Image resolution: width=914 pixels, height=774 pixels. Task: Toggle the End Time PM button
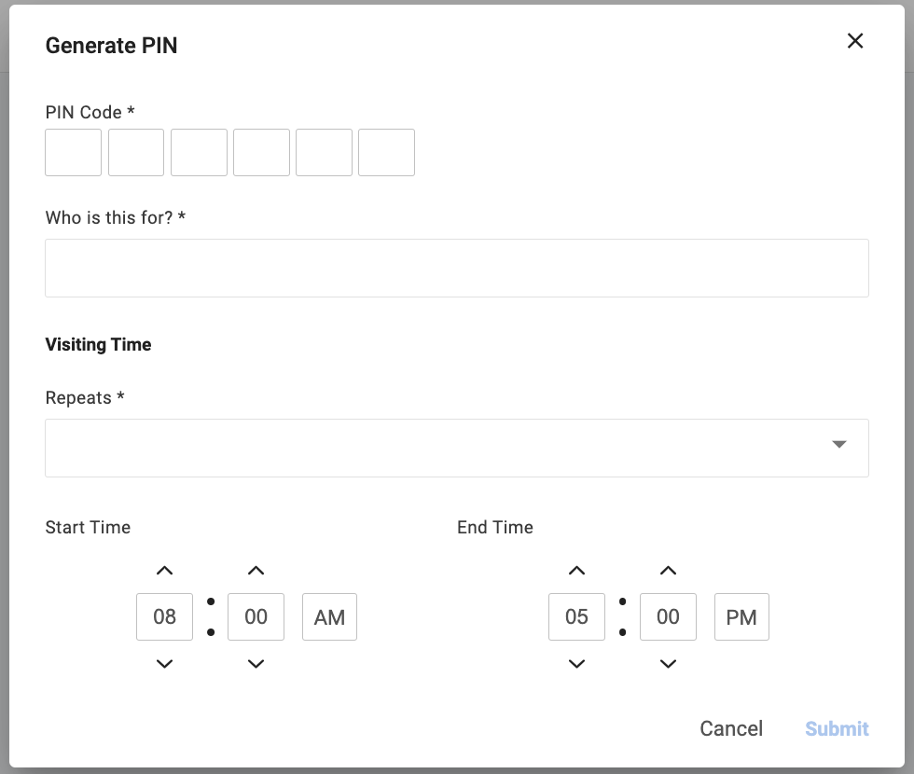(741, 617)
